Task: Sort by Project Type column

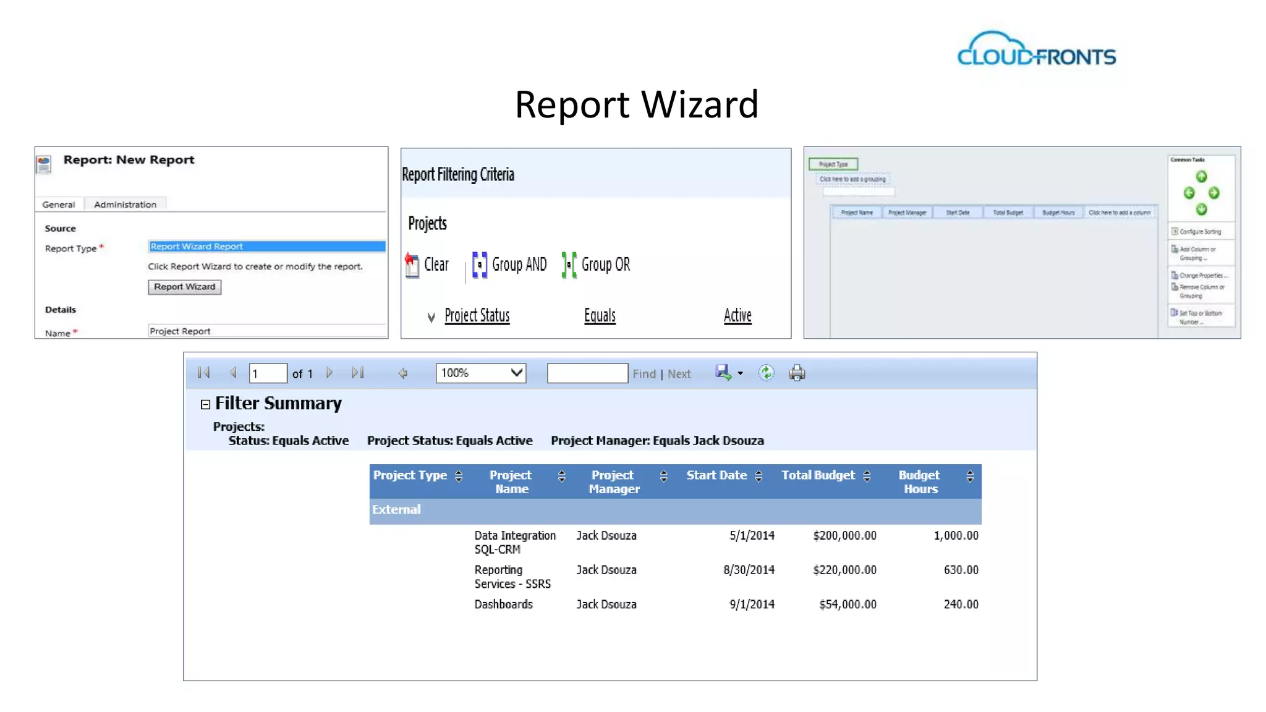Action: coord(459,476)
